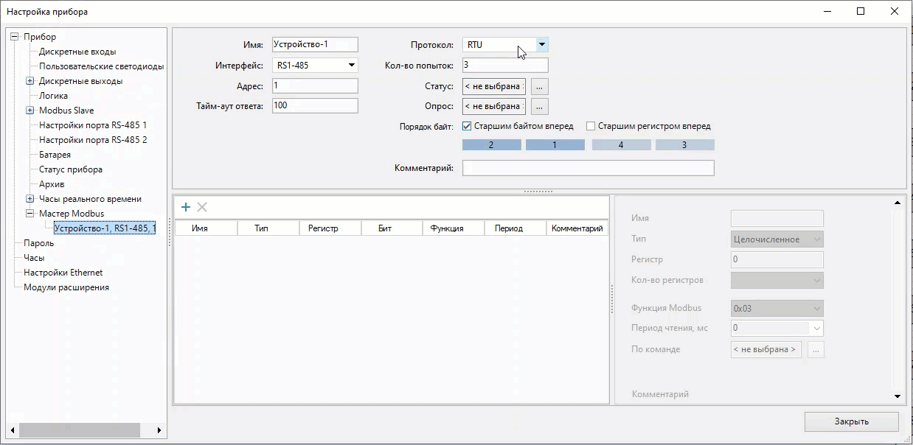Select Пользовательские светодиоды tree item
The image size is (913, 445).
click(102, 66)
